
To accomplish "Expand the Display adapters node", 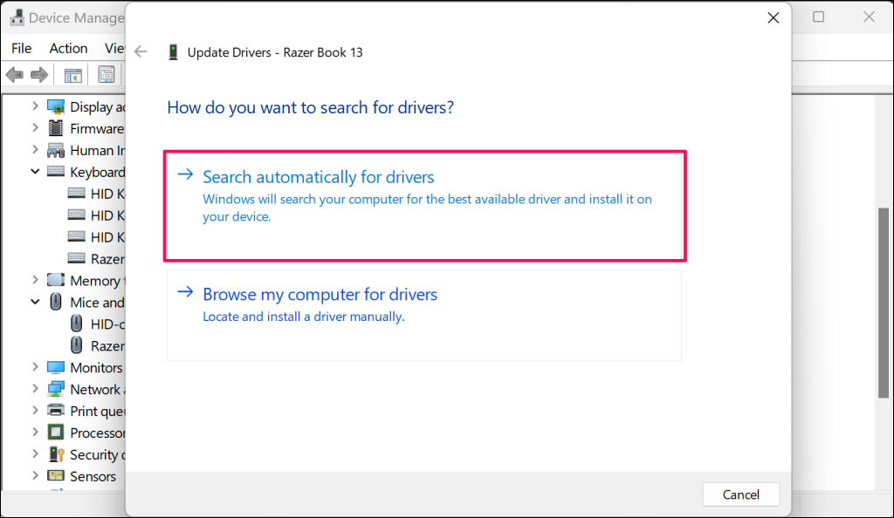I will click(35, 106).
